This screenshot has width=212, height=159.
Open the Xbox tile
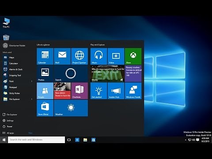click(x=133, y=56)
